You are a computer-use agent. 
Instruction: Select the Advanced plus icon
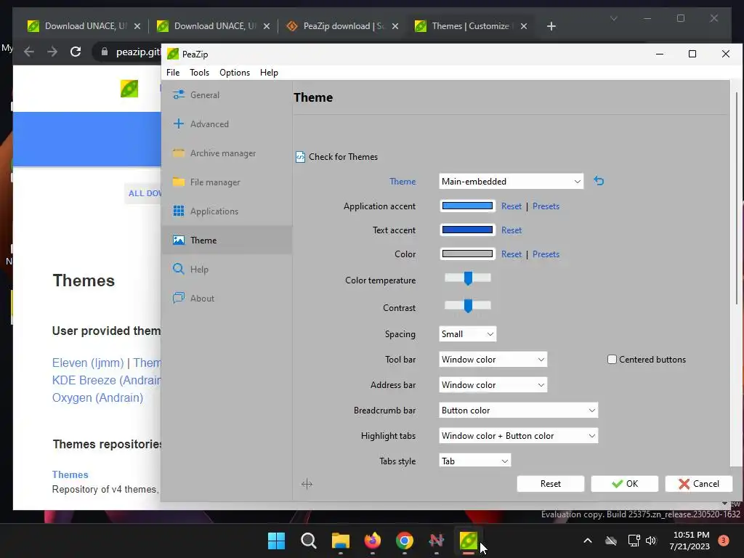179,124
